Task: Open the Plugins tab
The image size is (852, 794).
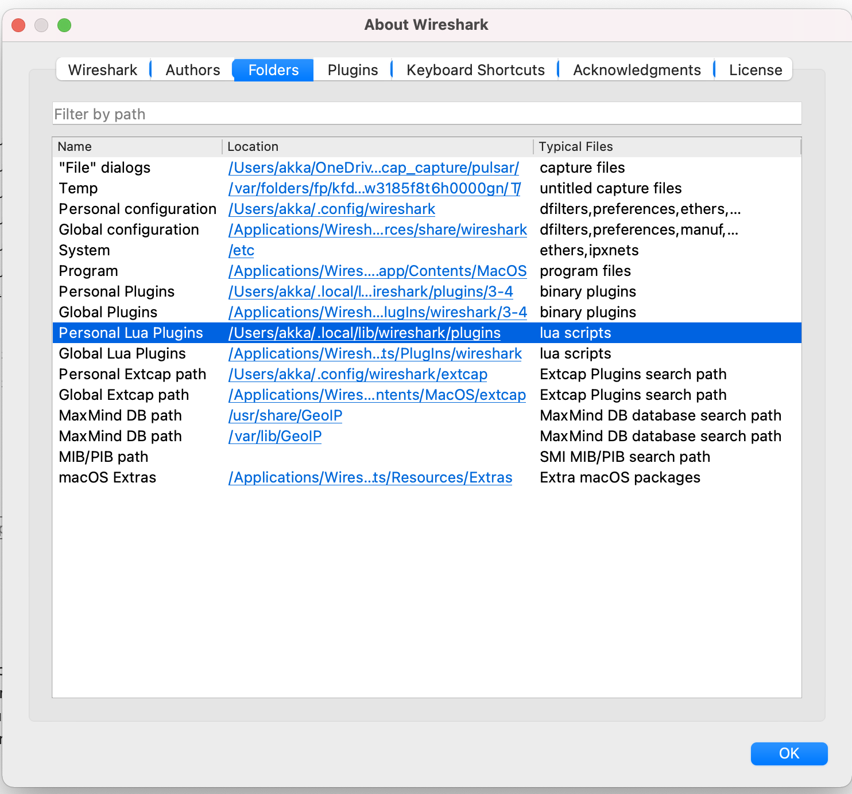Action: coord(353,70)
